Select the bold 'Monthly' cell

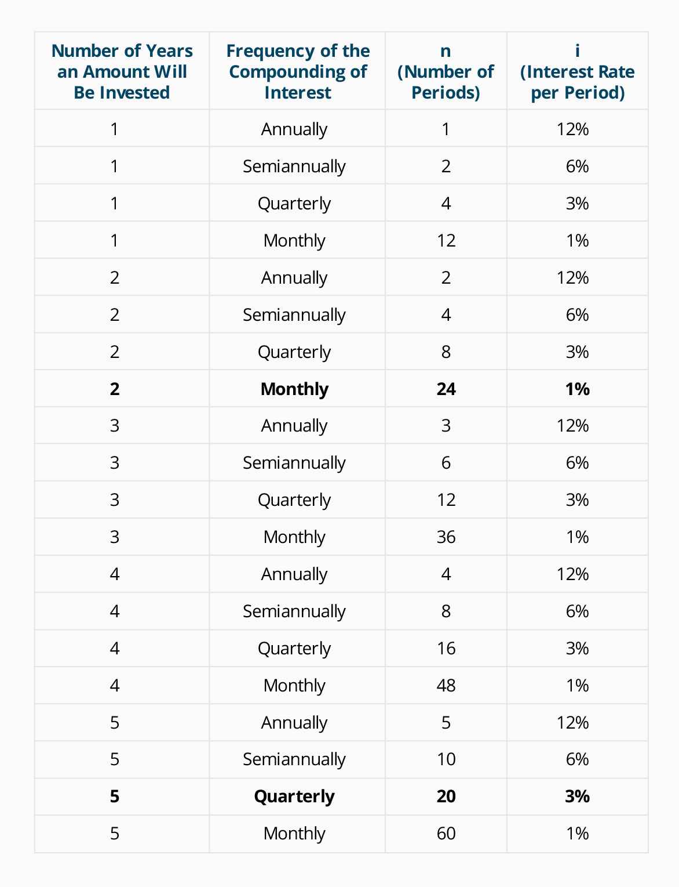pyautogui.click(x=294, y=389)
